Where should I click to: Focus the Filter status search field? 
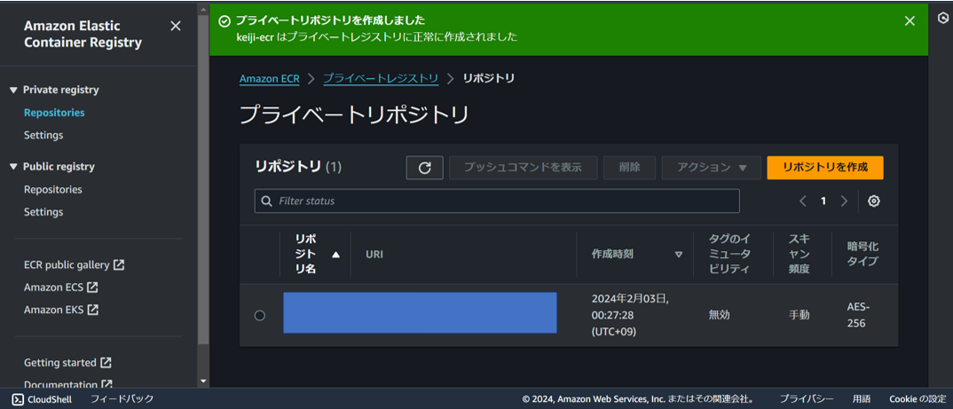497,201
